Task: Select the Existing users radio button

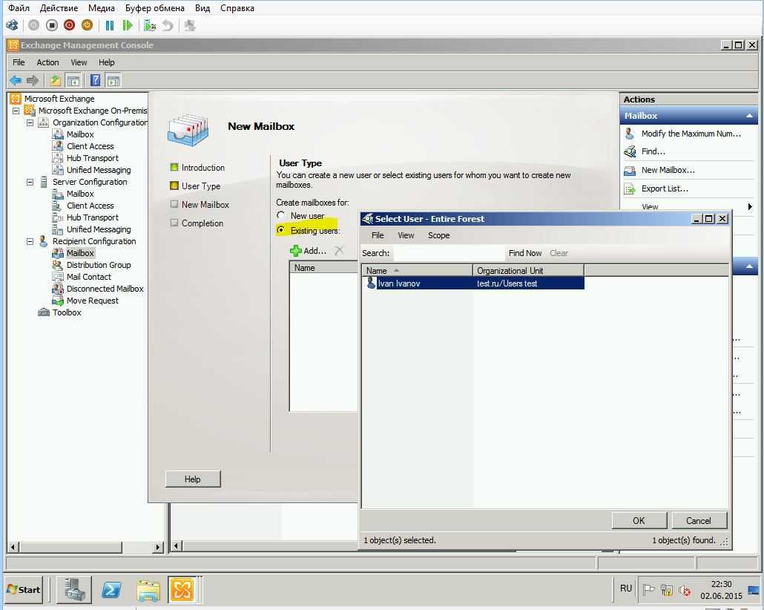Action: [x=281, y=230]
